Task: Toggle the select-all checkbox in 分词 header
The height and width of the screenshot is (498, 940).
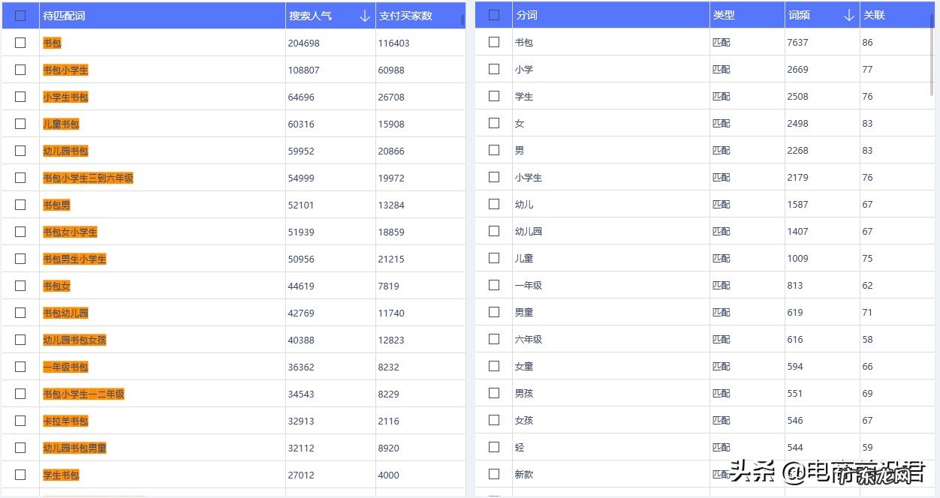Action: point(493,14)
